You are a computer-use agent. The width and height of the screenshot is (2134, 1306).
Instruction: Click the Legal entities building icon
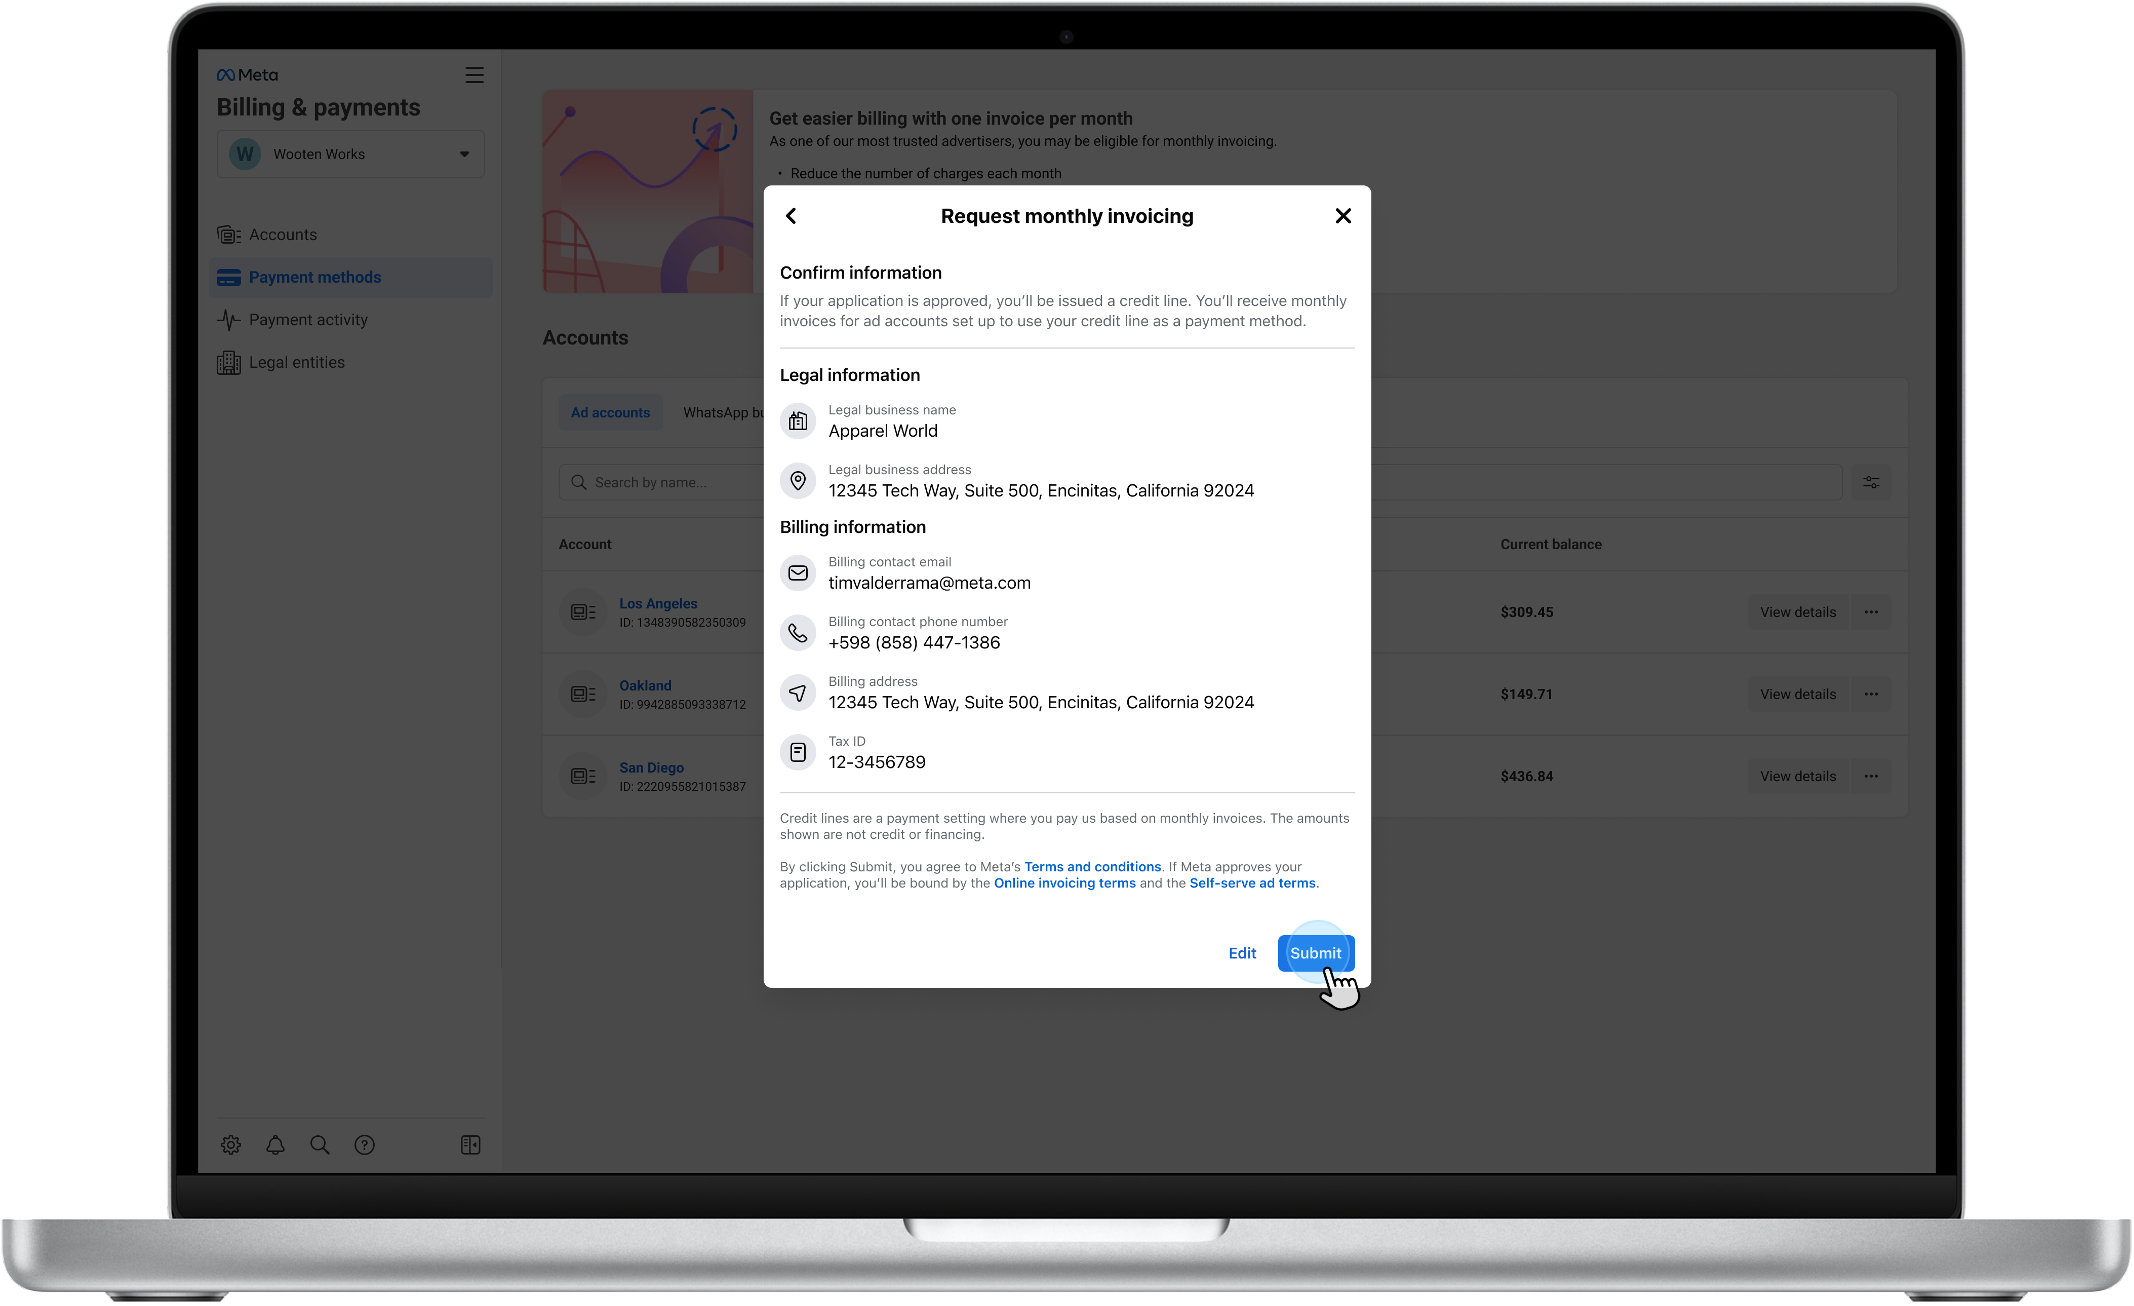click(229, 362)
